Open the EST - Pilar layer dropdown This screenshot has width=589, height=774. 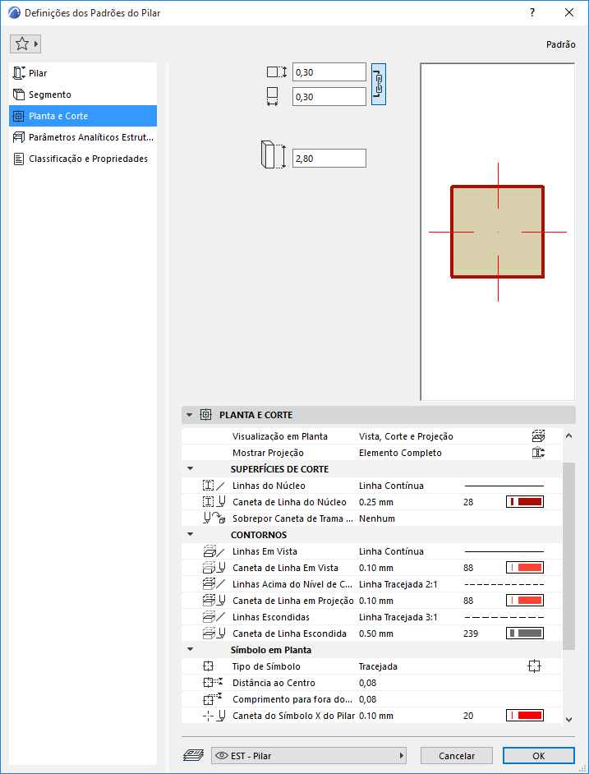(309, 755)
